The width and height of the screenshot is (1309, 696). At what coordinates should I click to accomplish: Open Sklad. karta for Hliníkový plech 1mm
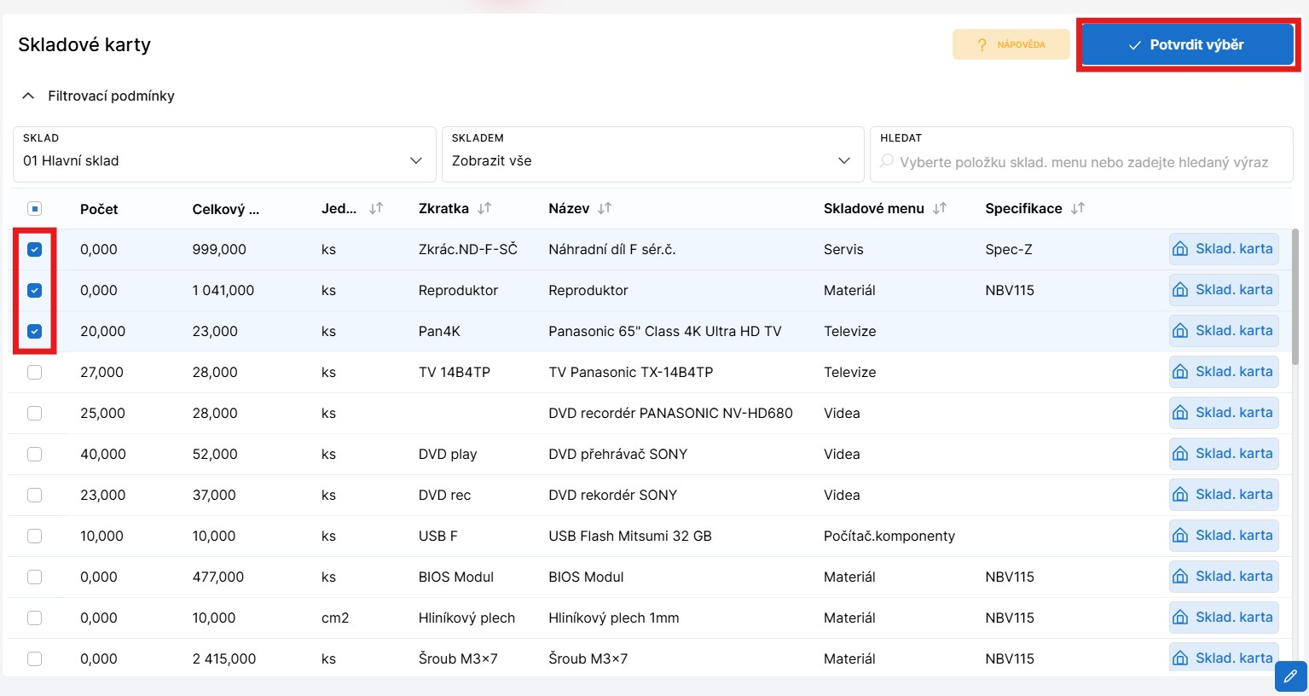pos(1224,618)
